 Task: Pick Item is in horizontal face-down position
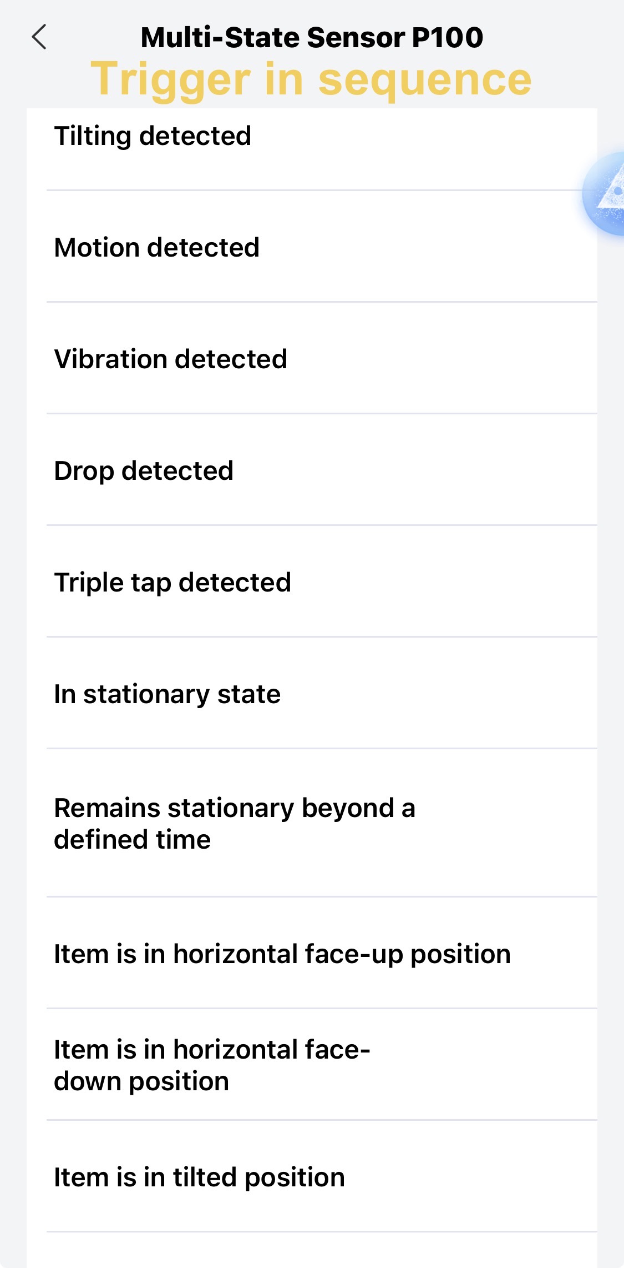click(212, 1065)
